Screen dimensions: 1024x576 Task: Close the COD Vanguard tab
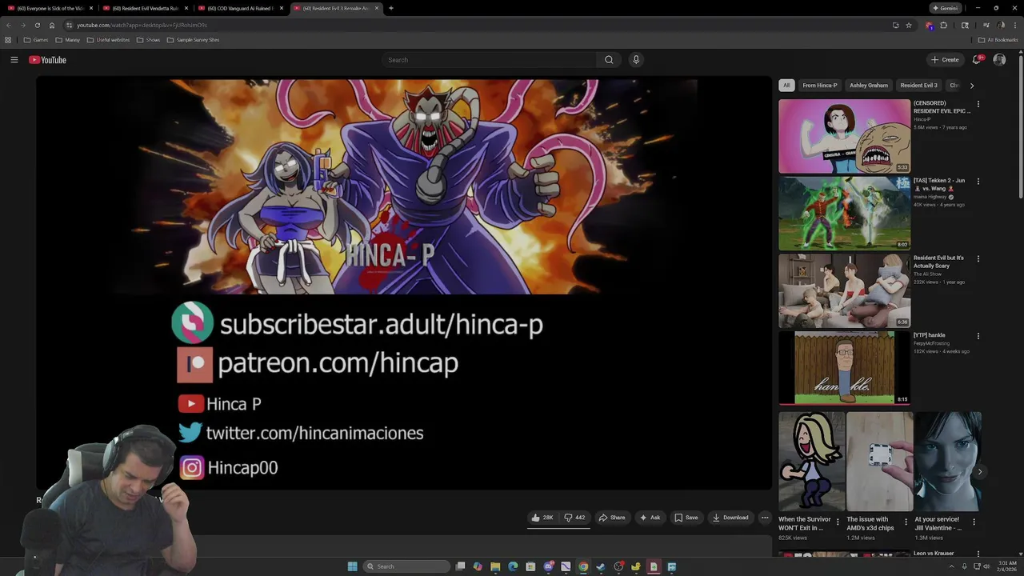tap(282, 8)
